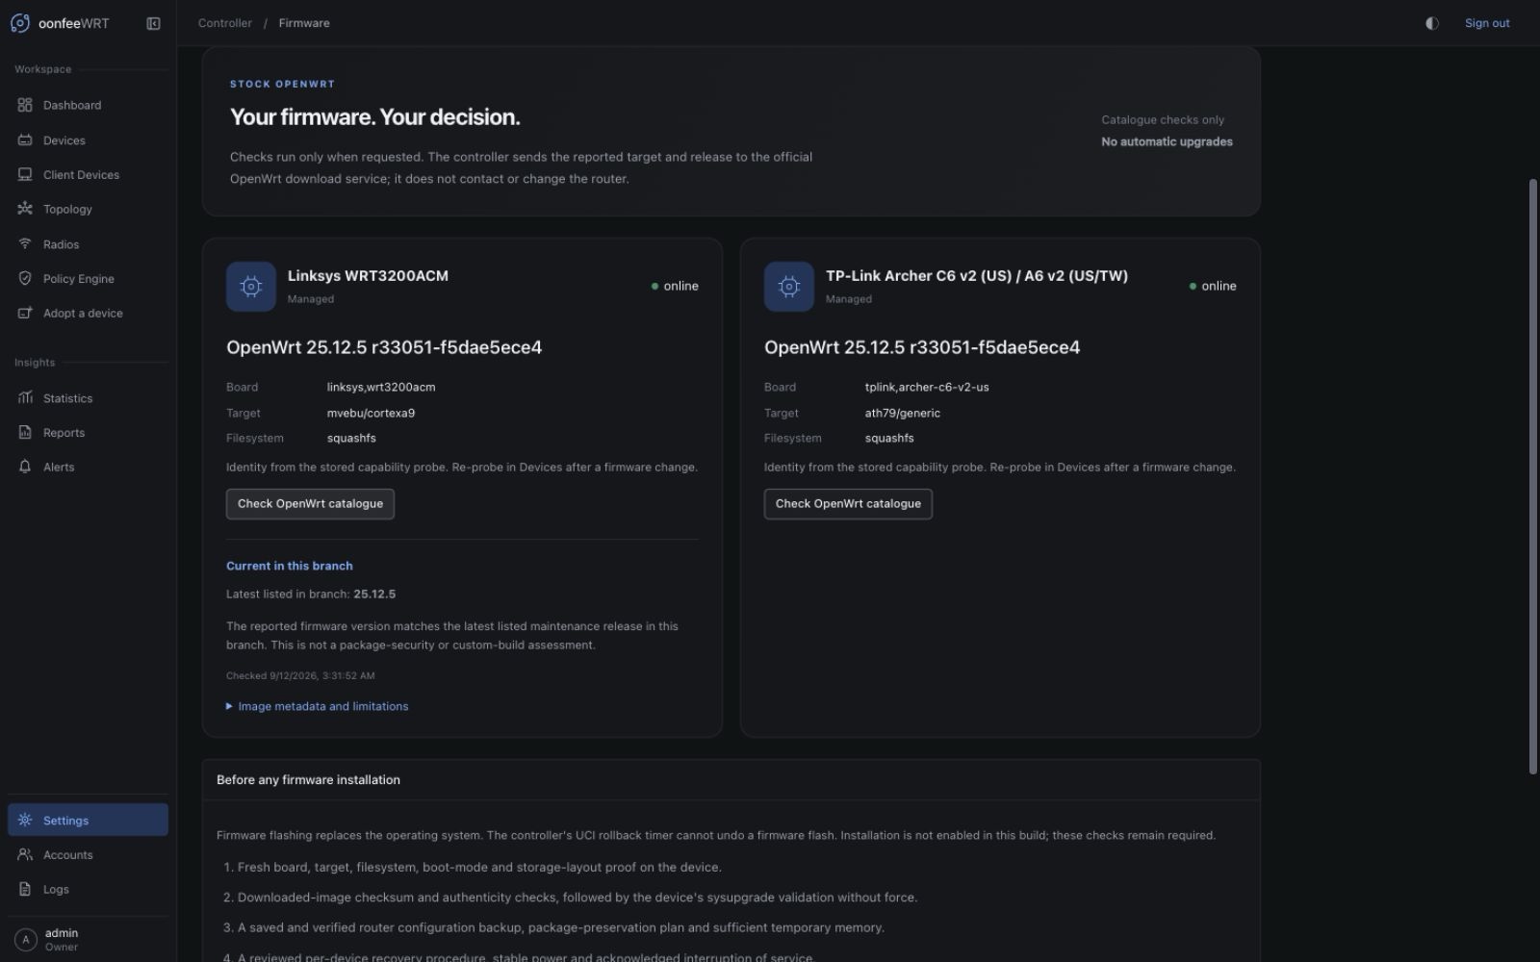1540x962 pixels.
Task: Click the Controller breadcrumb link
Action: click(x=225, y=23)
